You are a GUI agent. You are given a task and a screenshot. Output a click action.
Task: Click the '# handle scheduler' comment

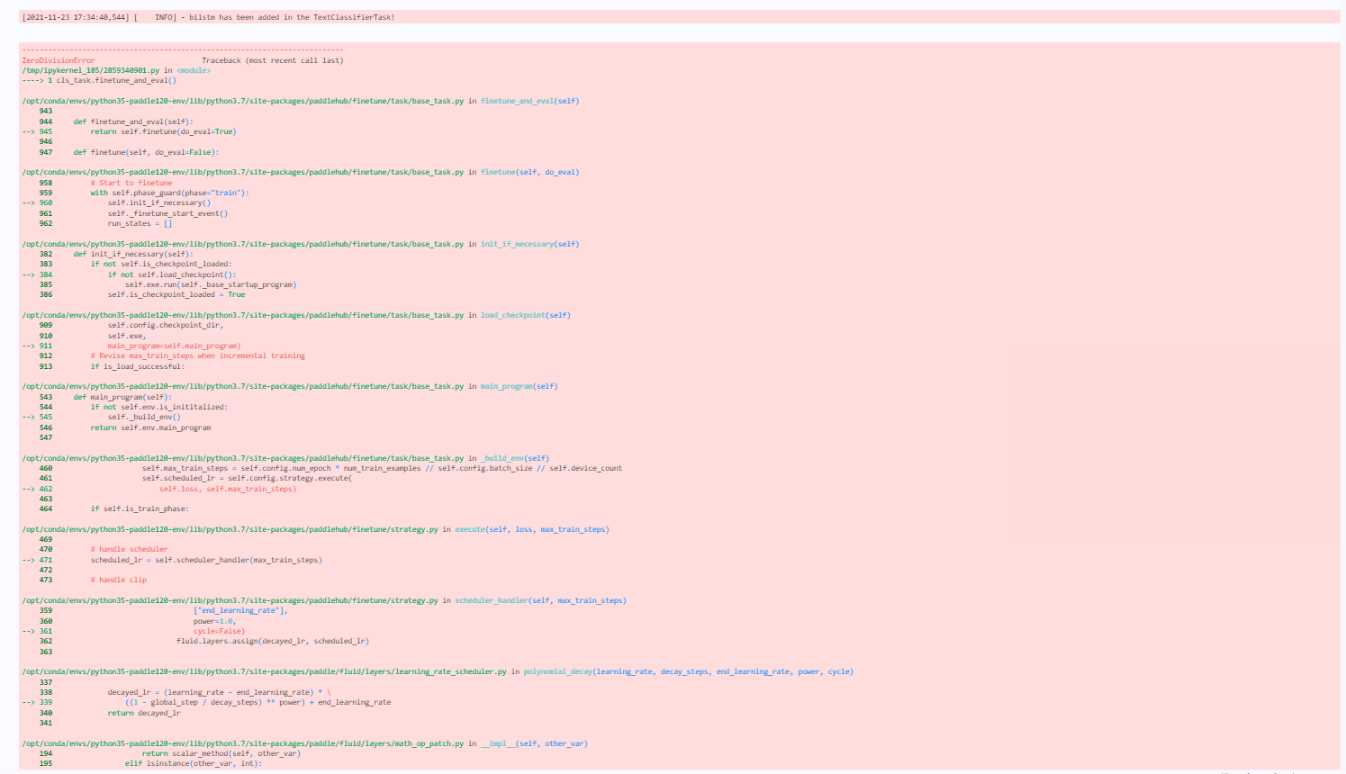pos(129,549)
